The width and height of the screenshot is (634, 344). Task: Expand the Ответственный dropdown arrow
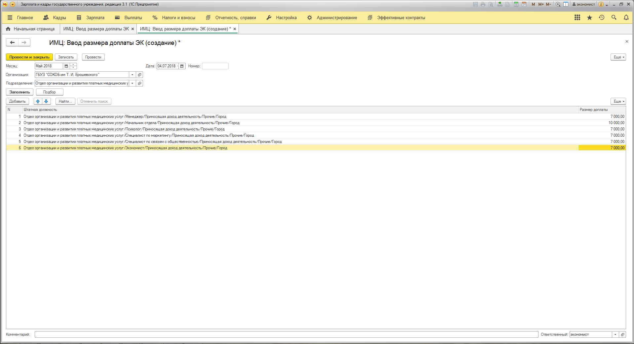pyautogui.click(x=615, y=334)
